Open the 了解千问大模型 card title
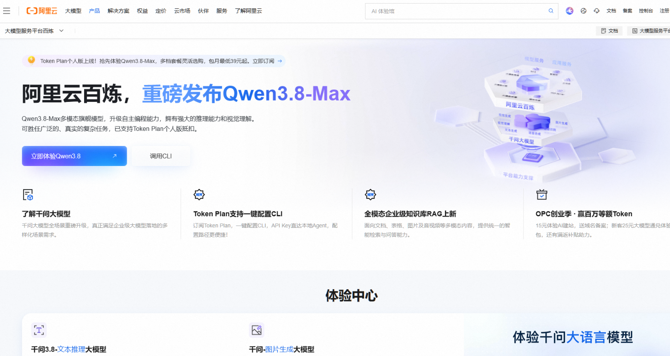The height and width of the screenshot is (356, 670). coord(46,214)
